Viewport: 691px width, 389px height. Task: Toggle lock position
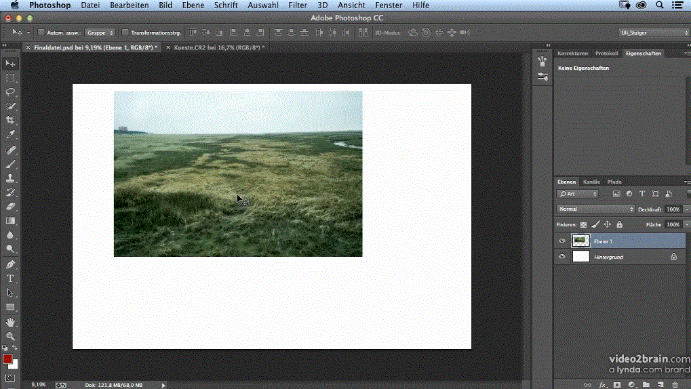point(608,225)
